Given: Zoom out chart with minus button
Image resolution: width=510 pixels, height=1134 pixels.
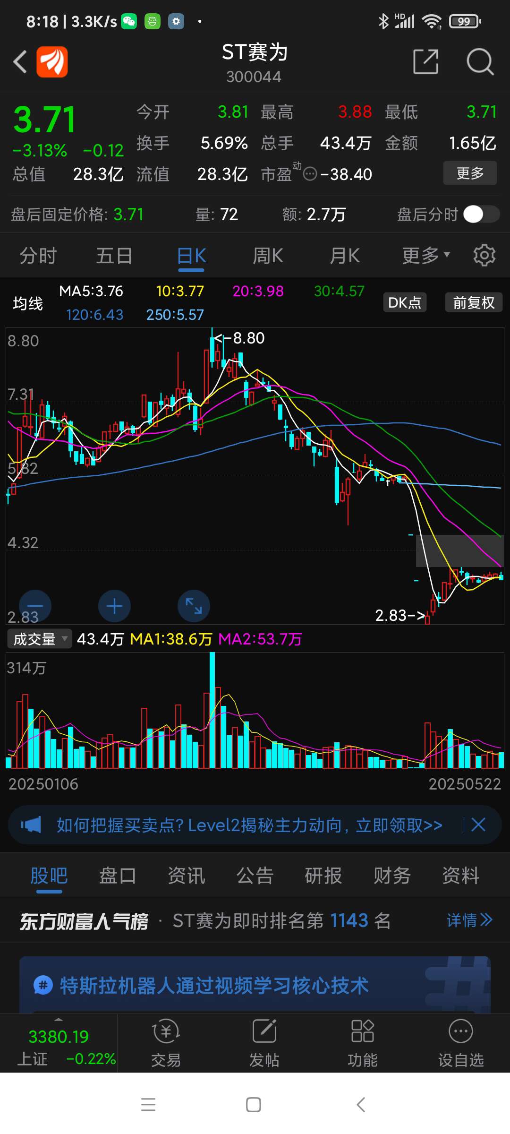Looking at the screenshot, I should coord(35,606).
